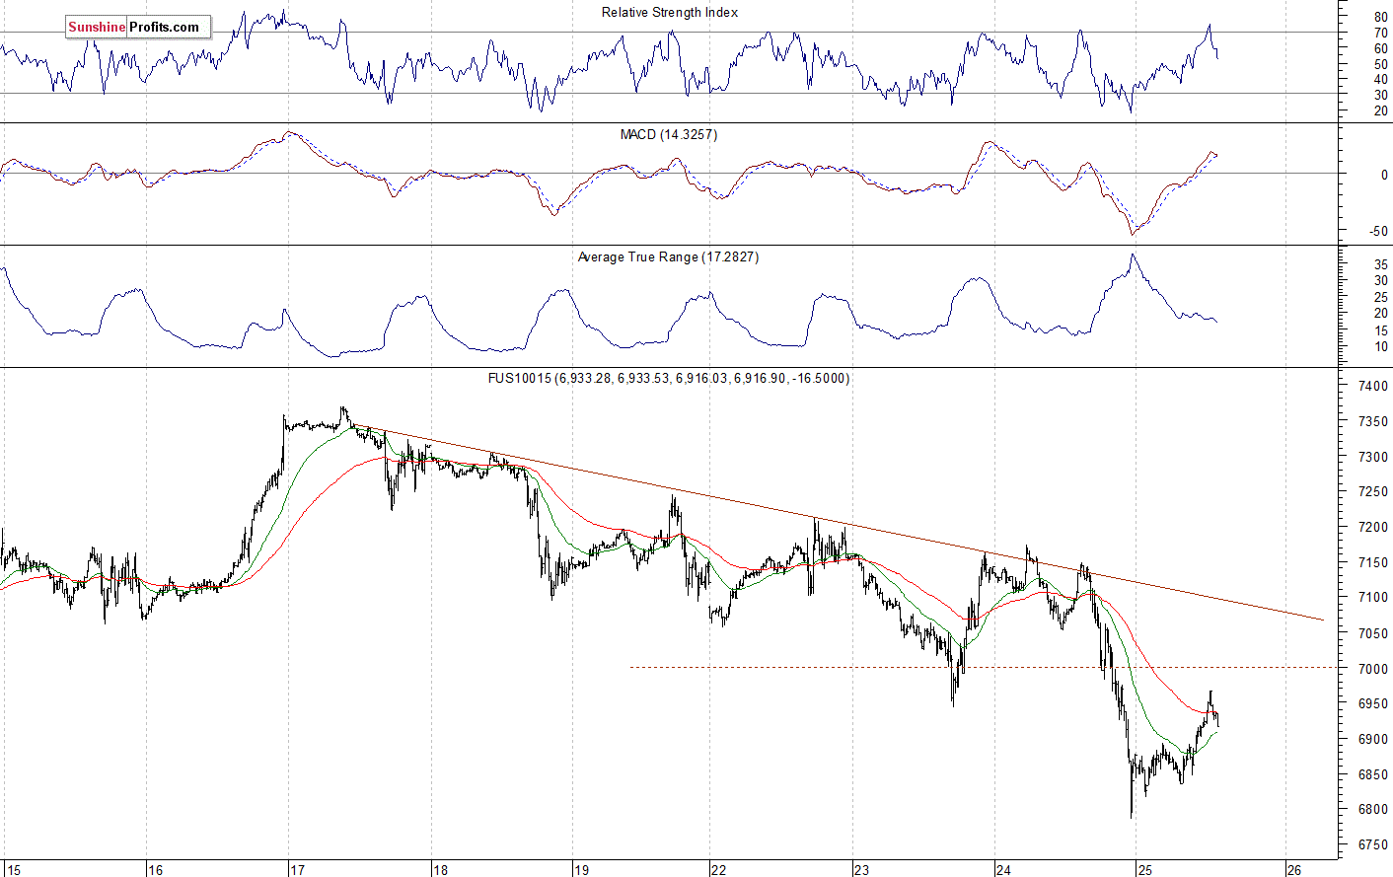Click the 6950 price axis label
1393x877 pixels.
point(1373,703)
